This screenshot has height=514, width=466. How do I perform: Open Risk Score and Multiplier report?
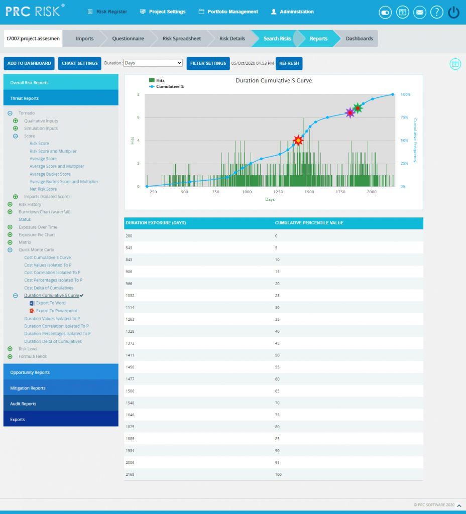point(53,151)
